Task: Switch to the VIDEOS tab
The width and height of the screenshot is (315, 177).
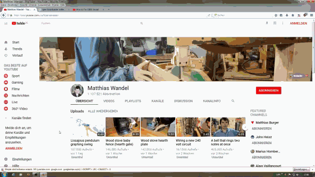Action: click(109, 101)
